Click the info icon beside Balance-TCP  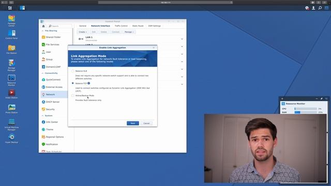click(88, 83)
